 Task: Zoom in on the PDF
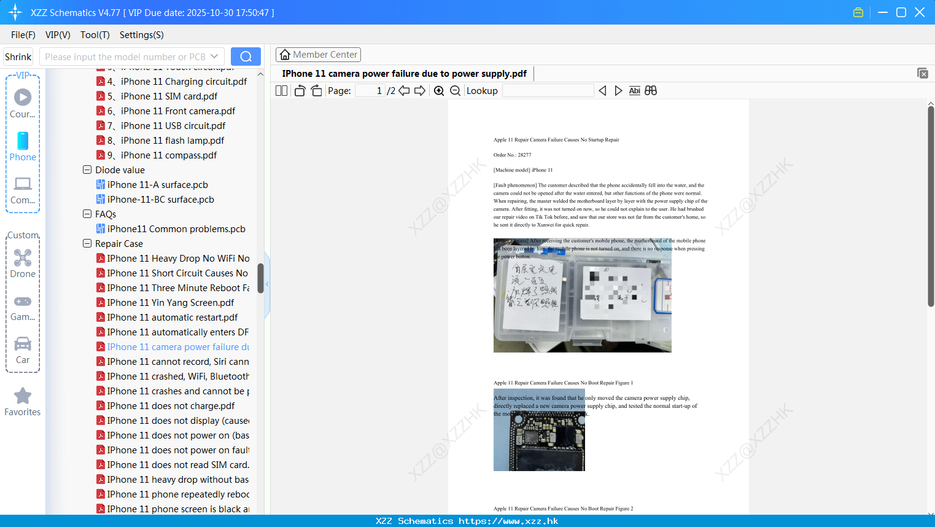click(x=439, y=91)
